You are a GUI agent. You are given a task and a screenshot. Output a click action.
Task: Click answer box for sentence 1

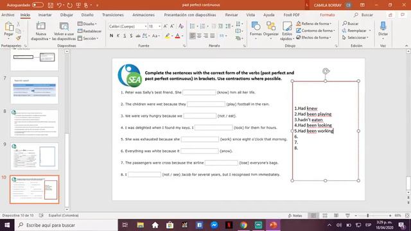click(199, 92)
